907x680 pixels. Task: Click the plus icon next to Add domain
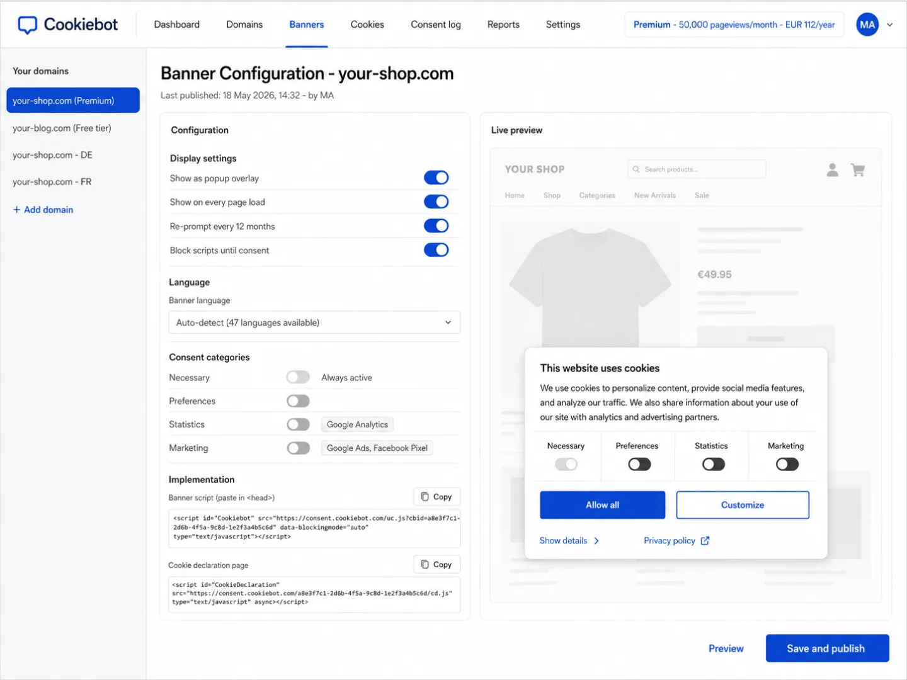click(x=17, y=210)
